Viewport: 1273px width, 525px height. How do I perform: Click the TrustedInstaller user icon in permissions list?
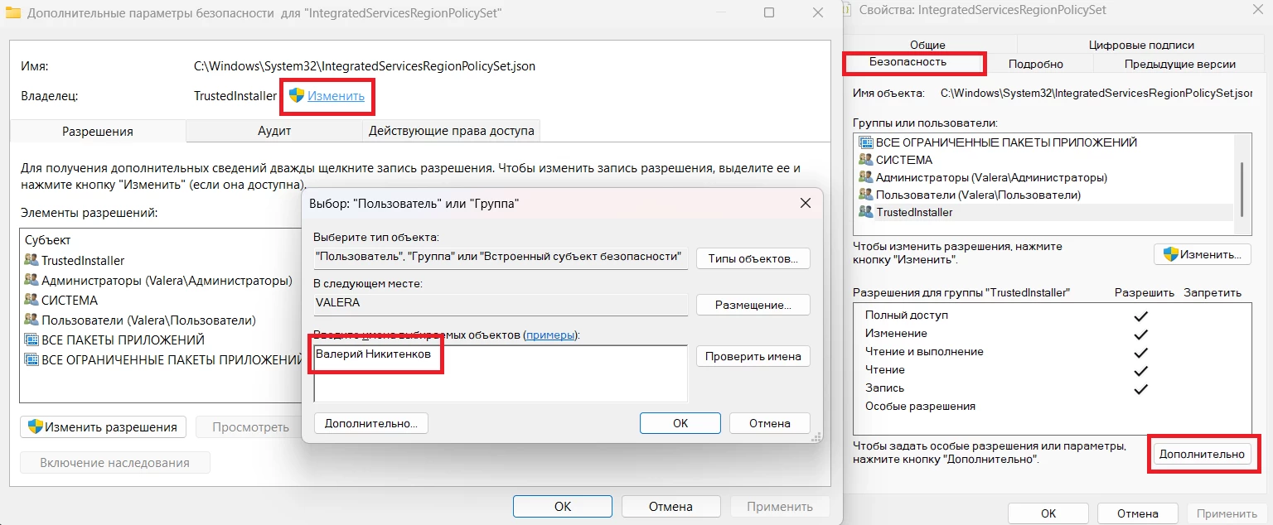coord(31,261)
